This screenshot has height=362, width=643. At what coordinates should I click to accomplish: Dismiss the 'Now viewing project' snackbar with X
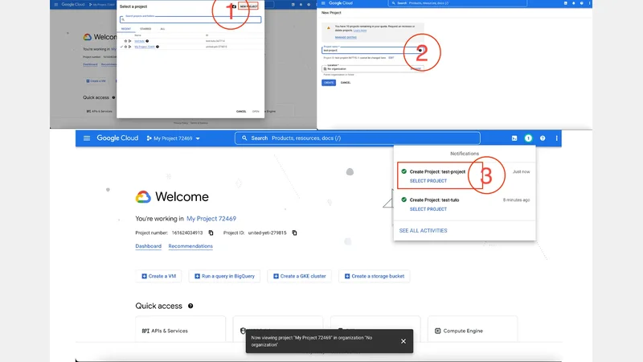point(403,341)
